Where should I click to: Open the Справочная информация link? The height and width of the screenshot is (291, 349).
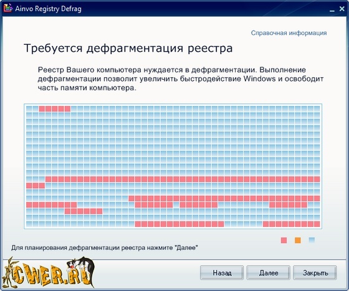(x=289, y=33)
